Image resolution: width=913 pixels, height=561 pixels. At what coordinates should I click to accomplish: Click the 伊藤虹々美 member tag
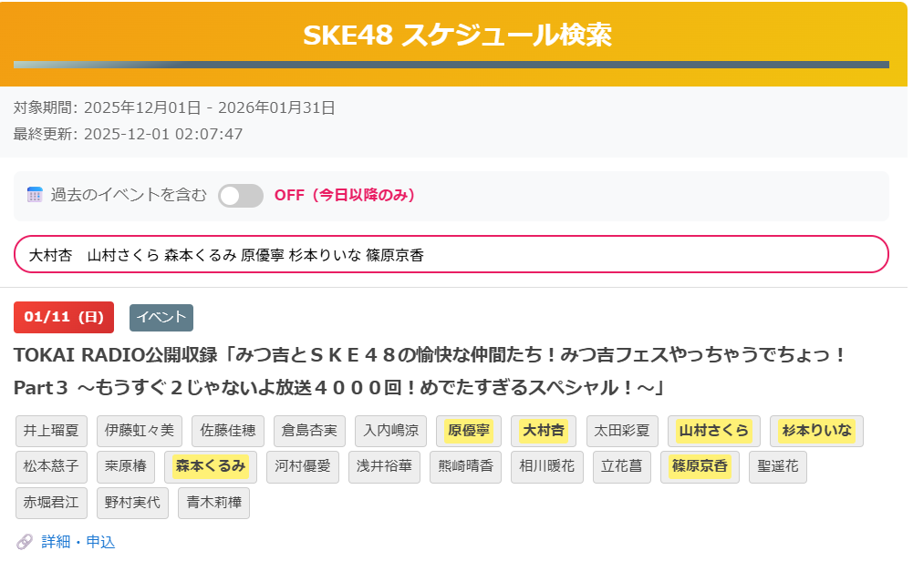click(x=138, y=431)
